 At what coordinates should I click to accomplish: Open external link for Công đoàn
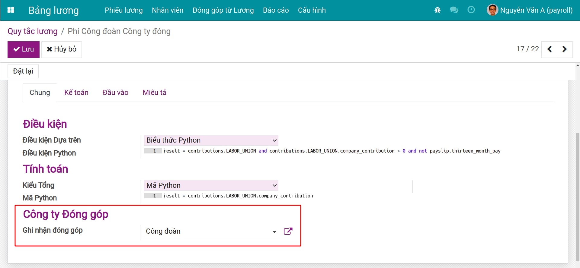click(x=288, y=231)
